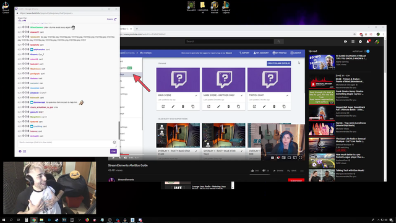Open the more actions menu under the video
This screenshot has height=223, width=396.
[x=302, y=171]
